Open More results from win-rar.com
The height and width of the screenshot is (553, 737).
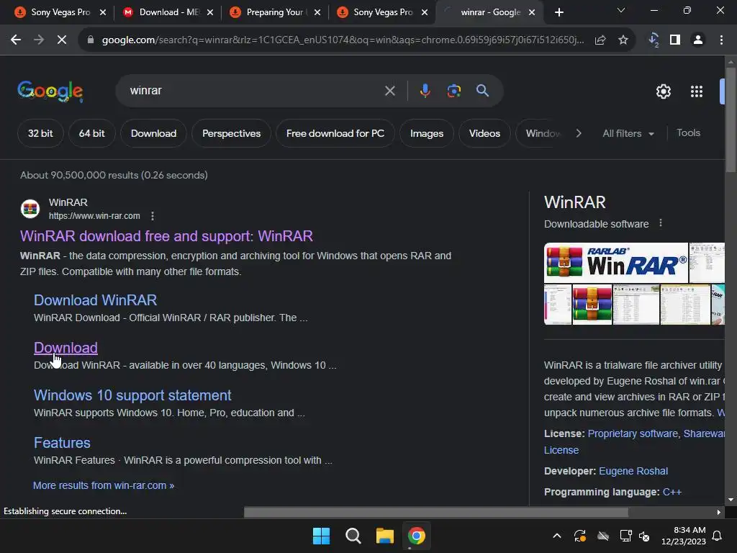(104, 485)
